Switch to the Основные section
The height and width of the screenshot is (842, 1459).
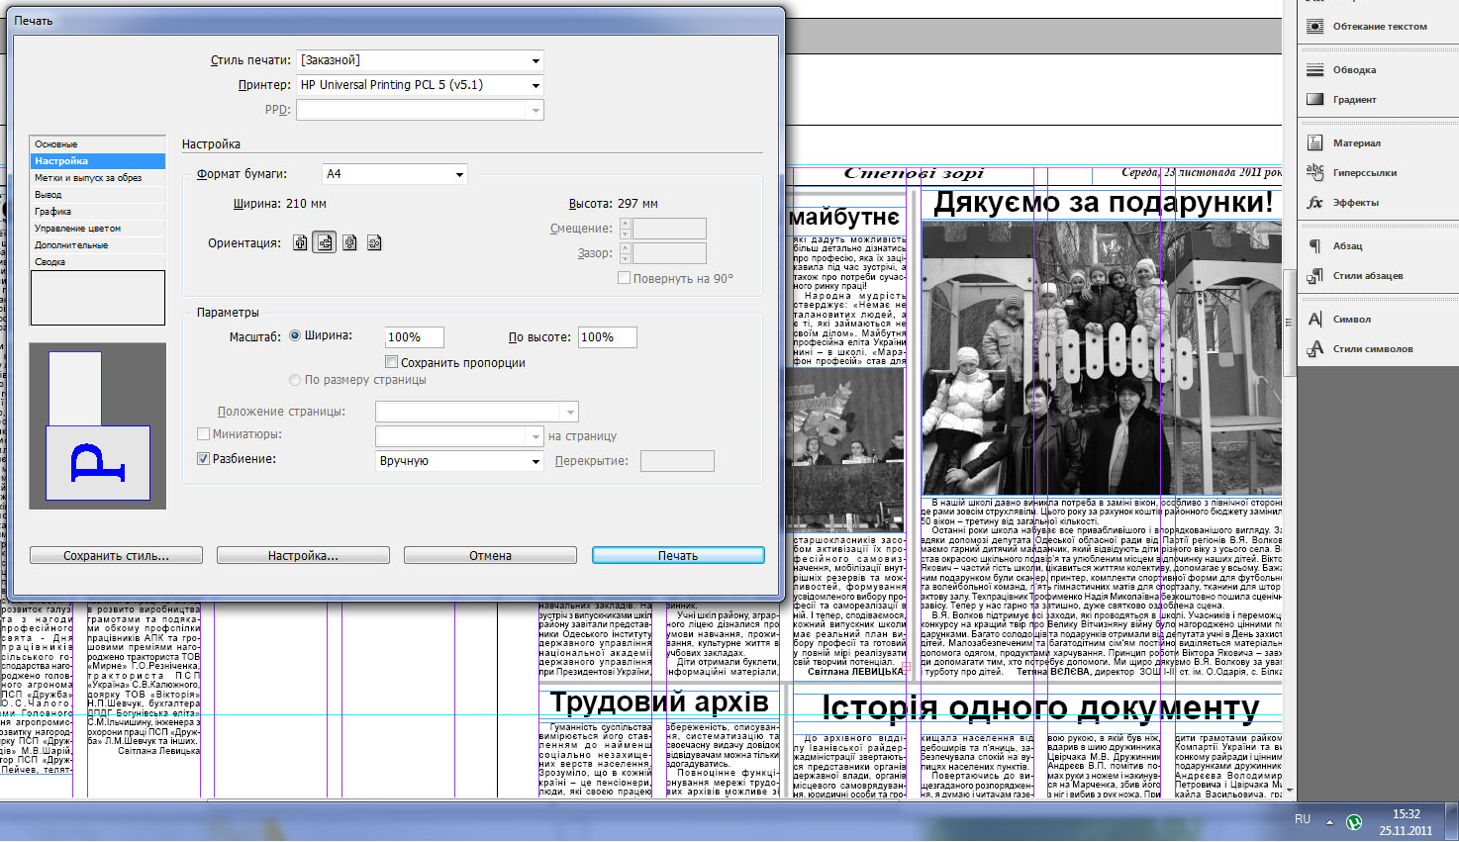pyautogui.click(x=97, y=144)
